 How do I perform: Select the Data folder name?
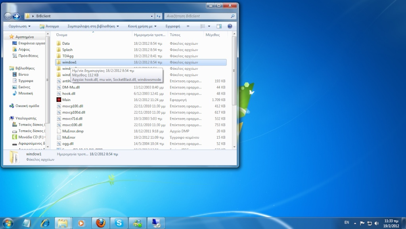66,44
